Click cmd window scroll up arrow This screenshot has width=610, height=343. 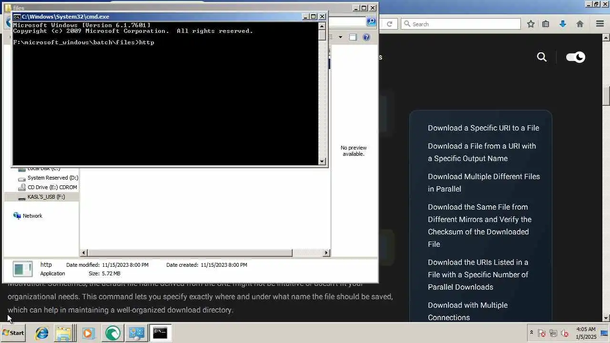click(323, 26)
